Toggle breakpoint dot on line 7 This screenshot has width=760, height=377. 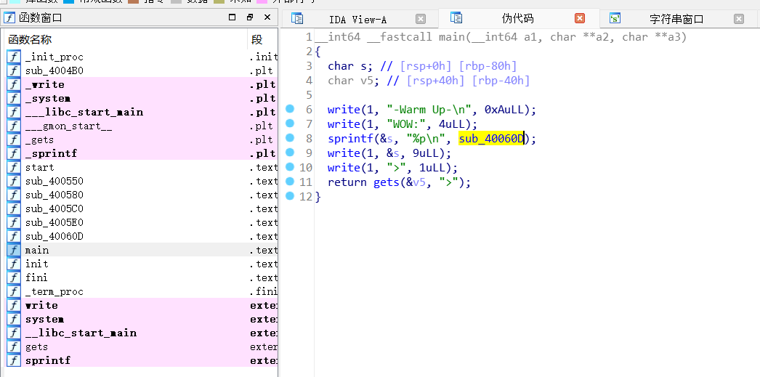point(290,123)
